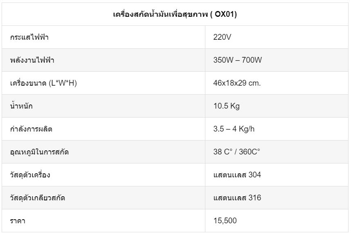Click the 15,500 price value
Screen dimensions: 351x236
[x=225, y=221]
